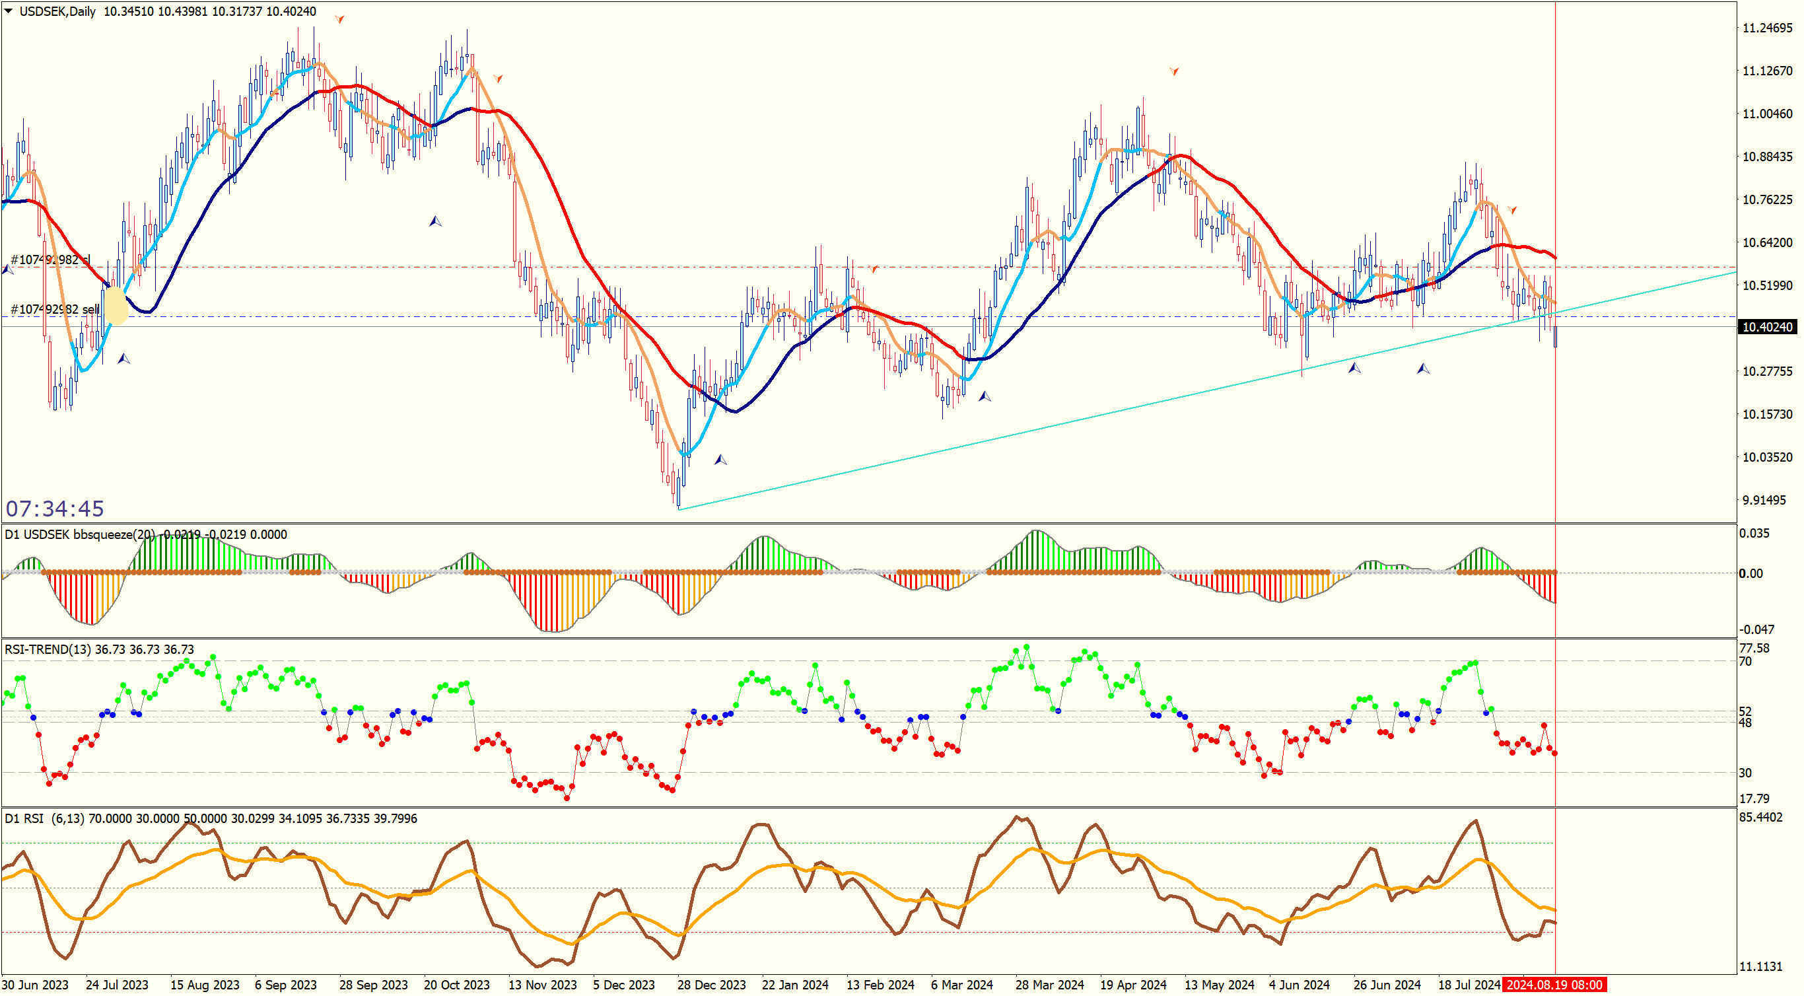Screen dimensions: 1804x996
Task: Click the blue up arrow under December 2023 low
Action: tap(720, 460)
